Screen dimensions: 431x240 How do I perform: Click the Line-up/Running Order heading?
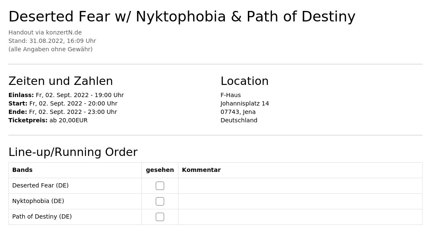(x=73, y=152)
